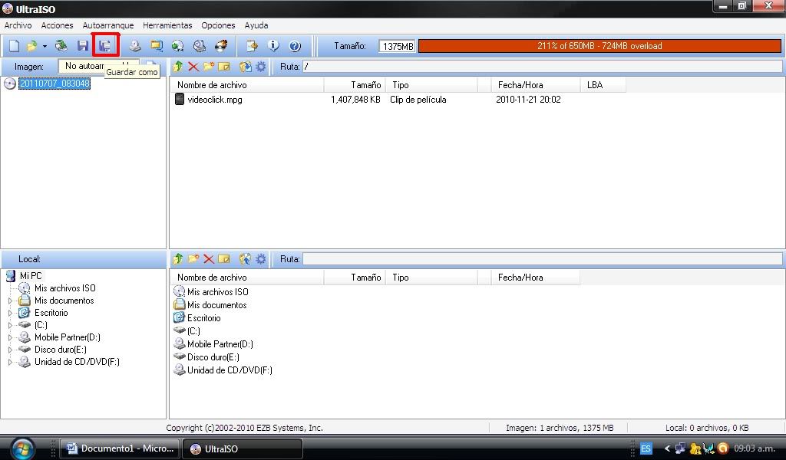786x460 pixels.
Task: Click add files icon in Local toolbar
Action: [x=245, y=259]
